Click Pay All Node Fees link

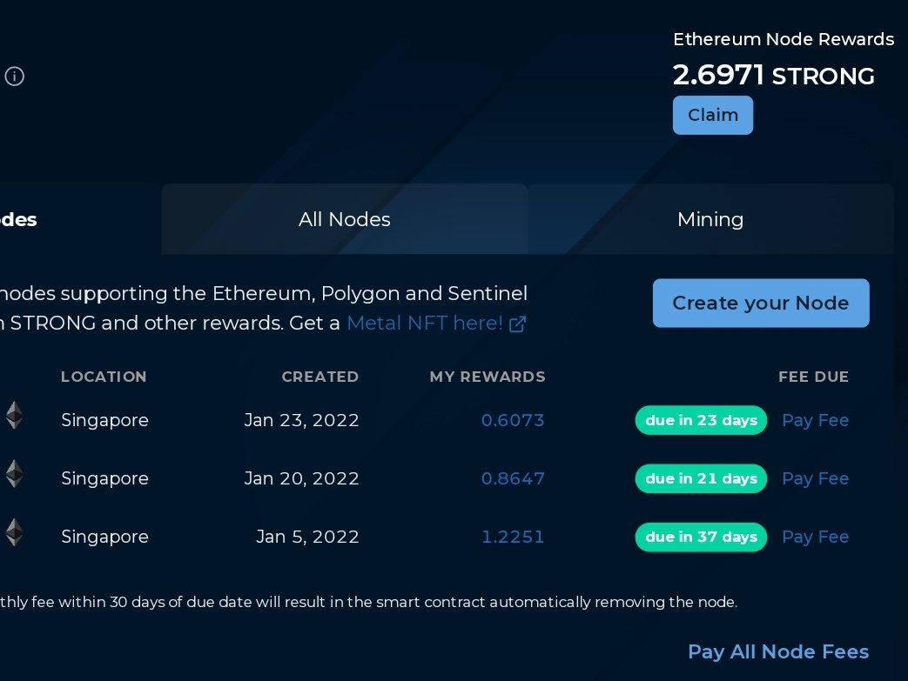point(778,652)
